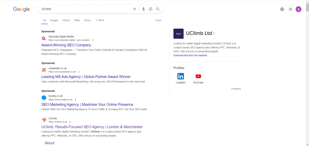The height and width of the screenshot is (146, 309).
Task: Open the account avatar labeled B
Action: tap(298, 9)
